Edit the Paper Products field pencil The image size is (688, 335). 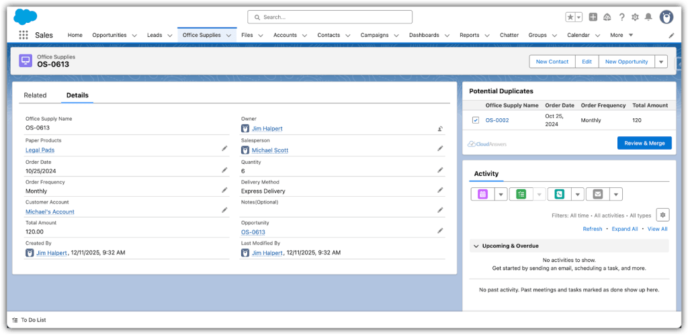tap(224, 149)
